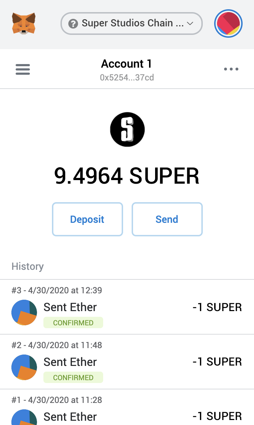Click transaction #3 identicon
The height and width of the screenshot is (425, 254).
(24, 312)
